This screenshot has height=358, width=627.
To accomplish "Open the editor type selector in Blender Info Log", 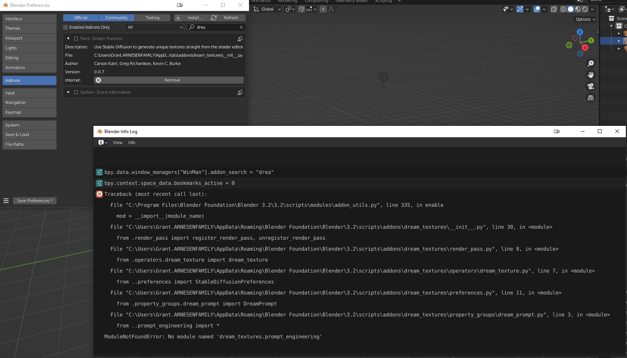I will pyautogui.click(x=101, y=142).
